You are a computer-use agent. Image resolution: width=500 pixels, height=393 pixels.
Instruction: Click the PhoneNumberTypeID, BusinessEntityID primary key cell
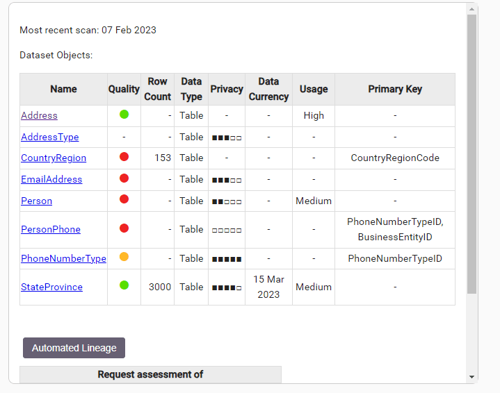click(x=395, y=230)
